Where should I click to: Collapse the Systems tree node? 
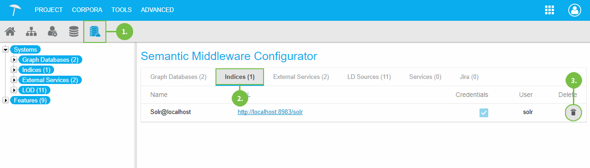[x=6, y=49]
